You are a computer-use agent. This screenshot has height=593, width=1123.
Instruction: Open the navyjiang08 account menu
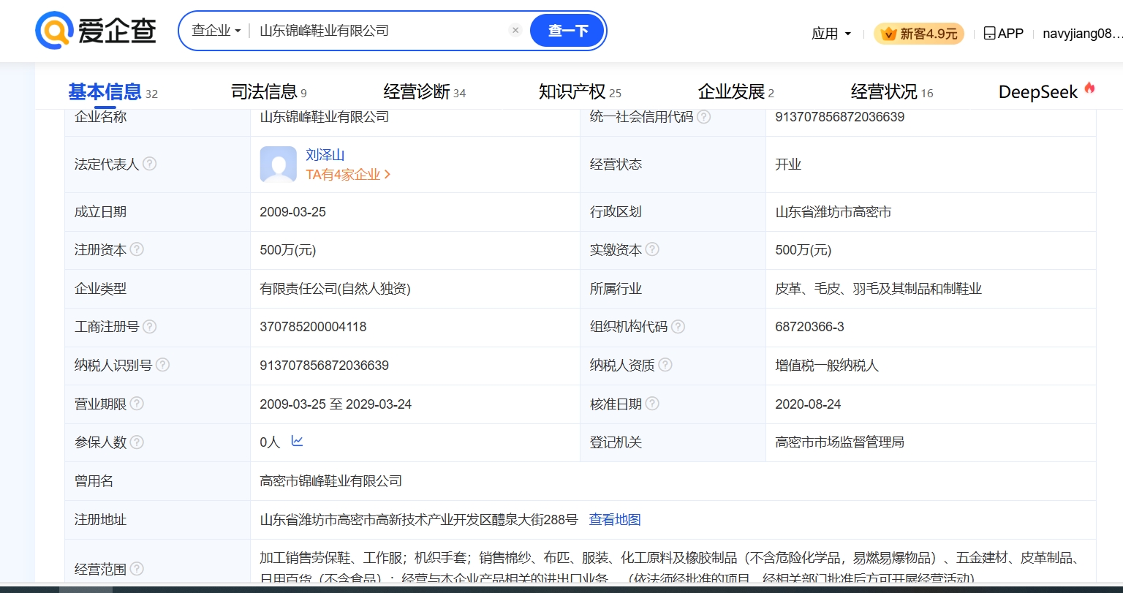pos(1082,34)
